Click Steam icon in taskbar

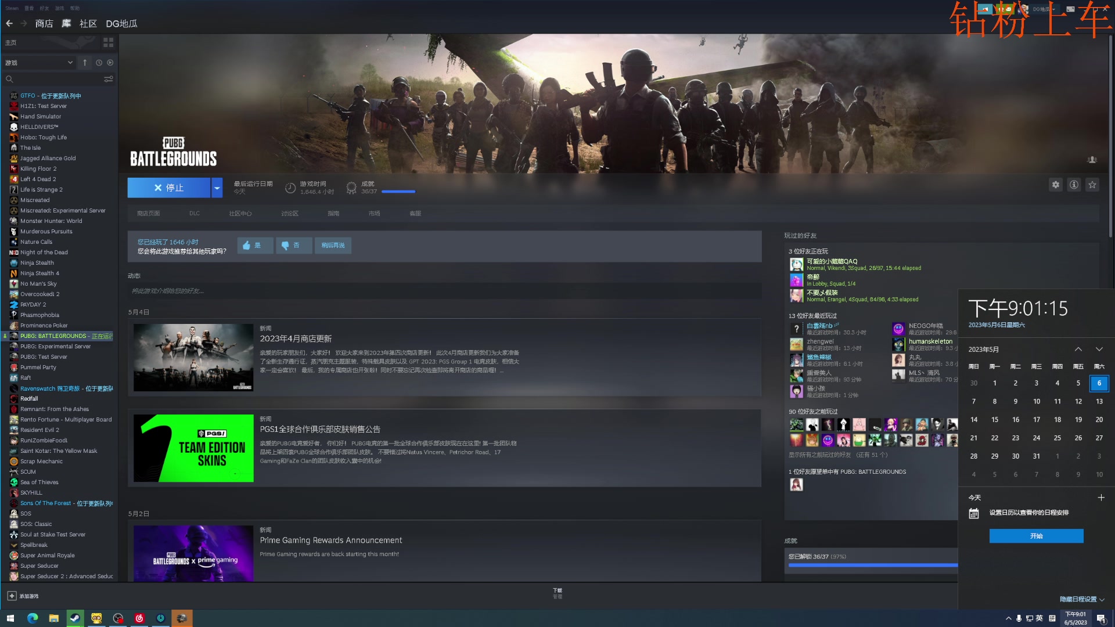(x=75, y=618)
